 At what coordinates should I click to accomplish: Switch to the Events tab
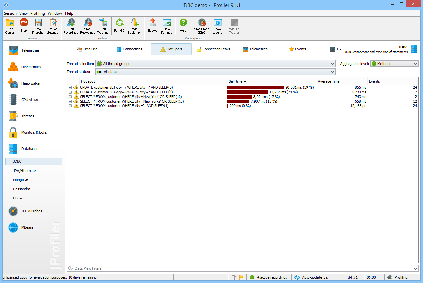click(297, 49)
